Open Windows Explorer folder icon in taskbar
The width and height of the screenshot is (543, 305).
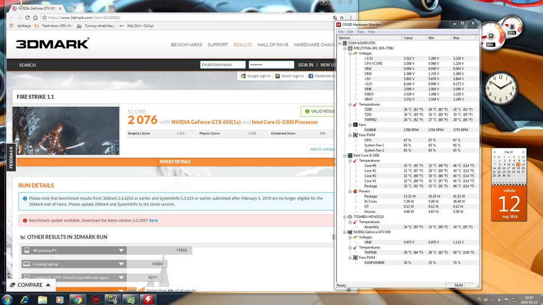(42, 300)
